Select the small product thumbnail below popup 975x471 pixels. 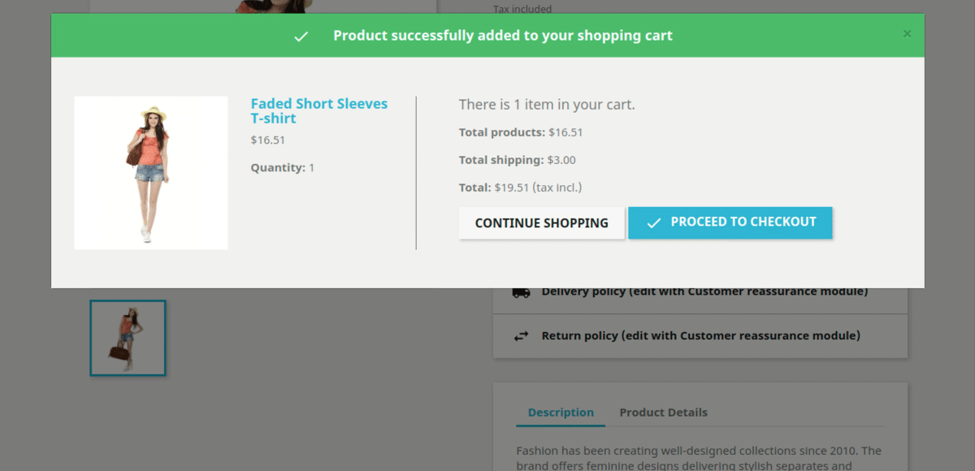click(x=128, y=338)
